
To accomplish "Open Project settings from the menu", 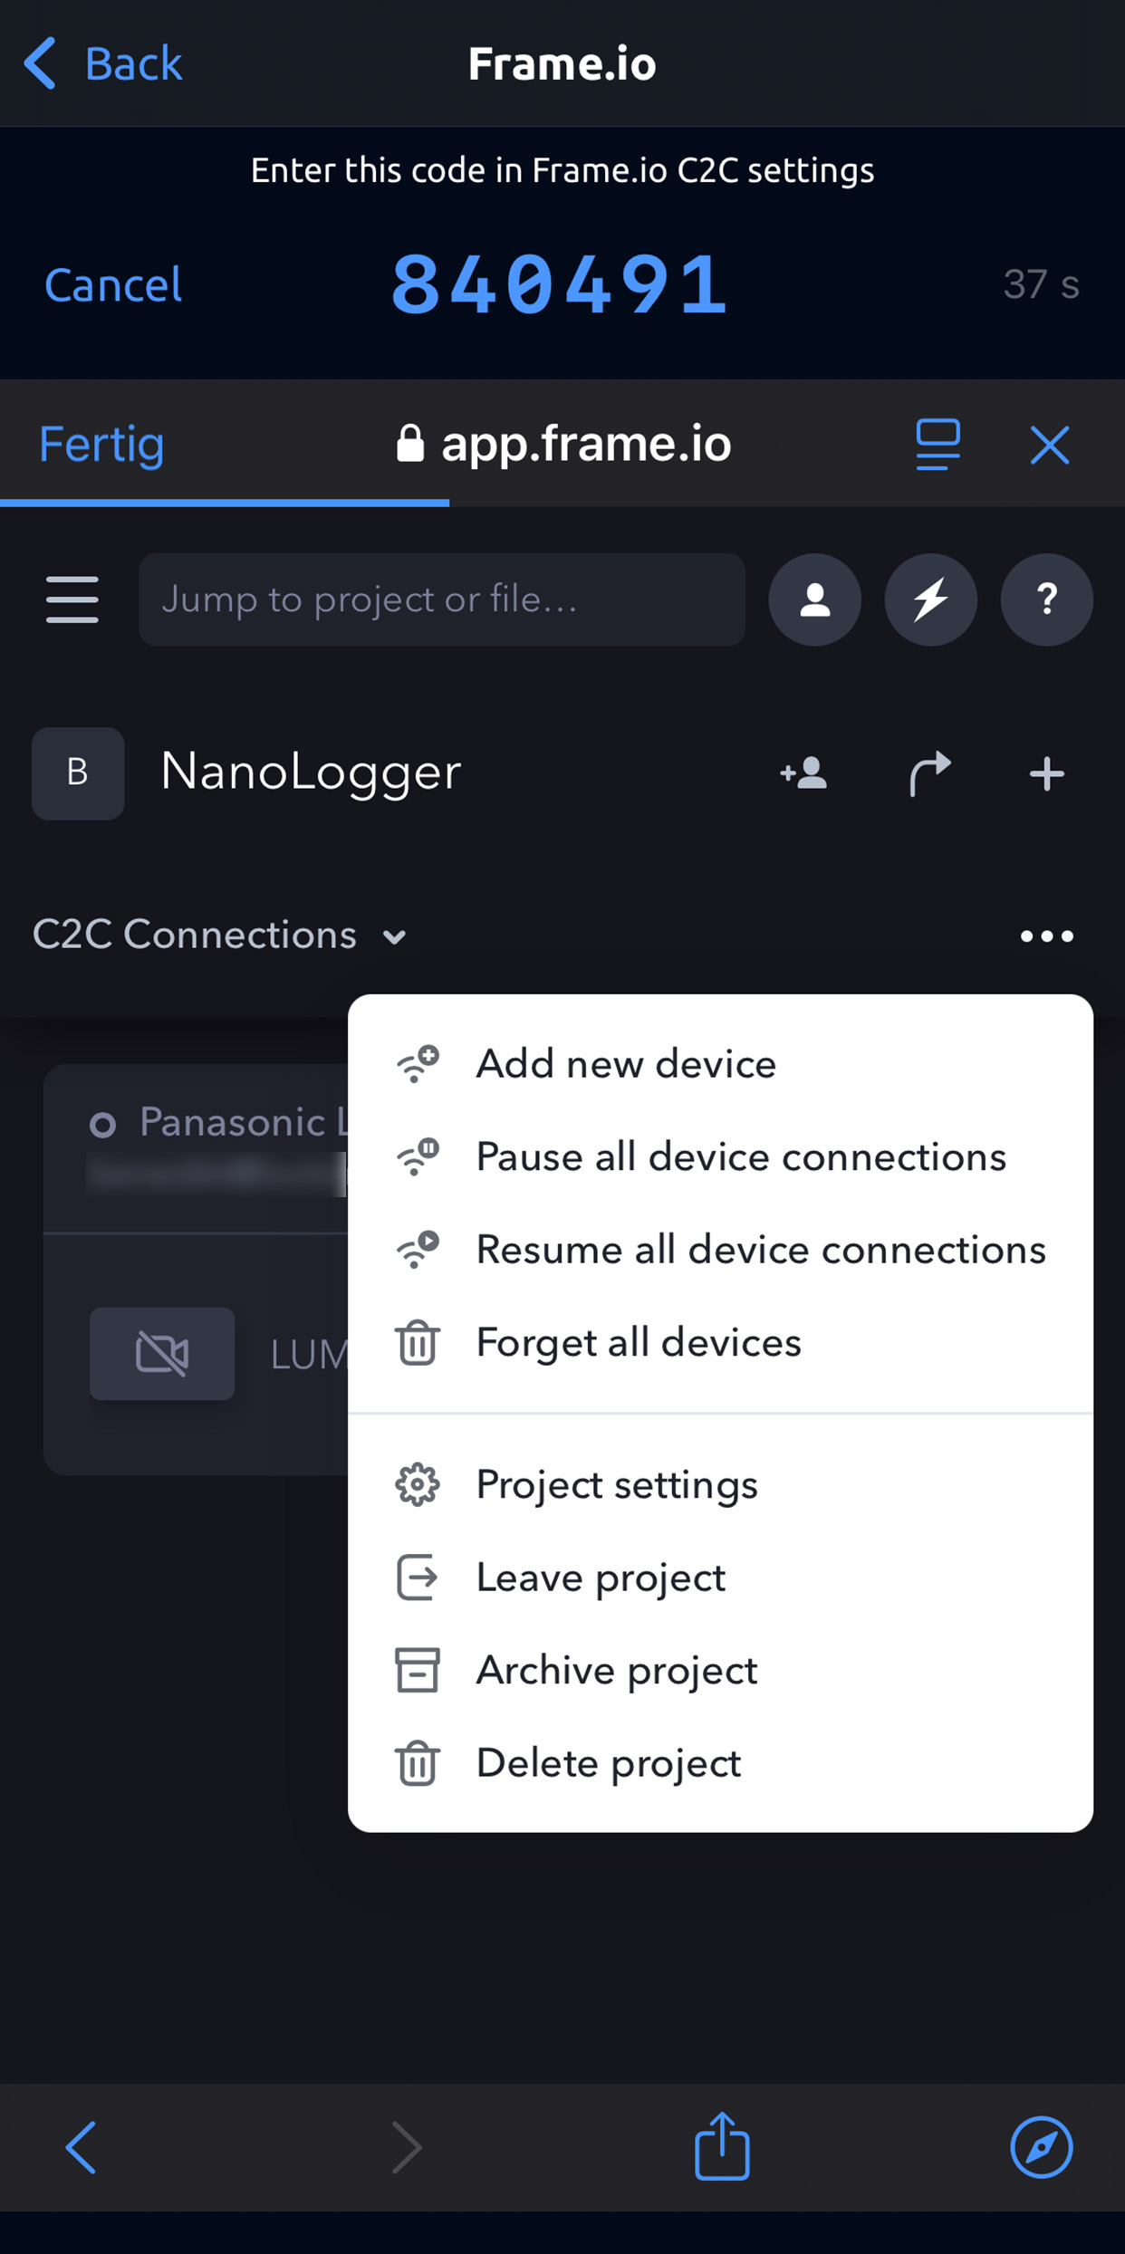I will point(720,1485).
